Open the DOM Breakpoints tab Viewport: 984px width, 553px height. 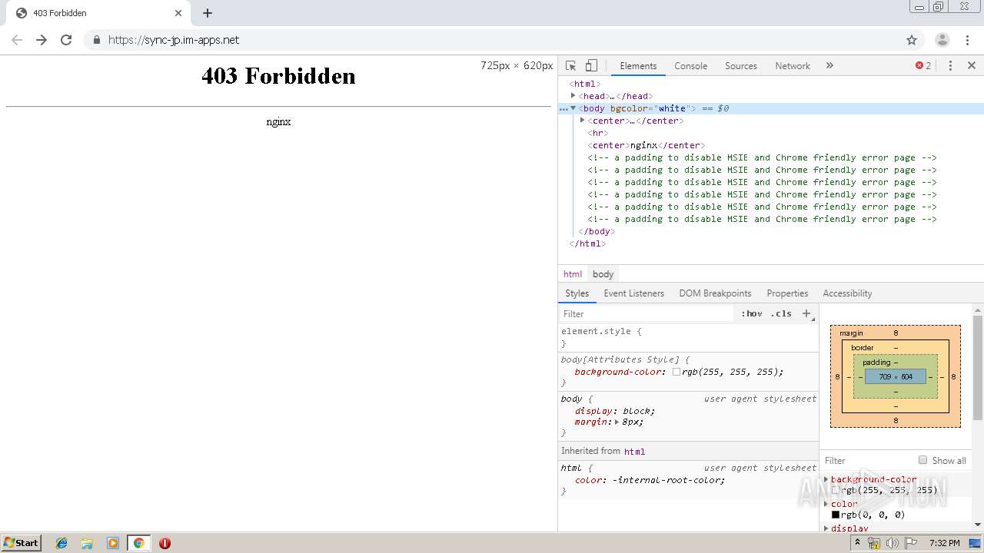click(x=715, y=293)
